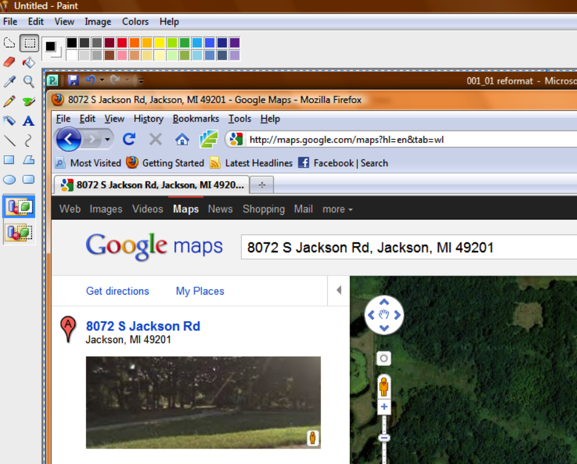Click the Get directions link
The width and height of the screenshot is (577, 464).
[117, 291]
